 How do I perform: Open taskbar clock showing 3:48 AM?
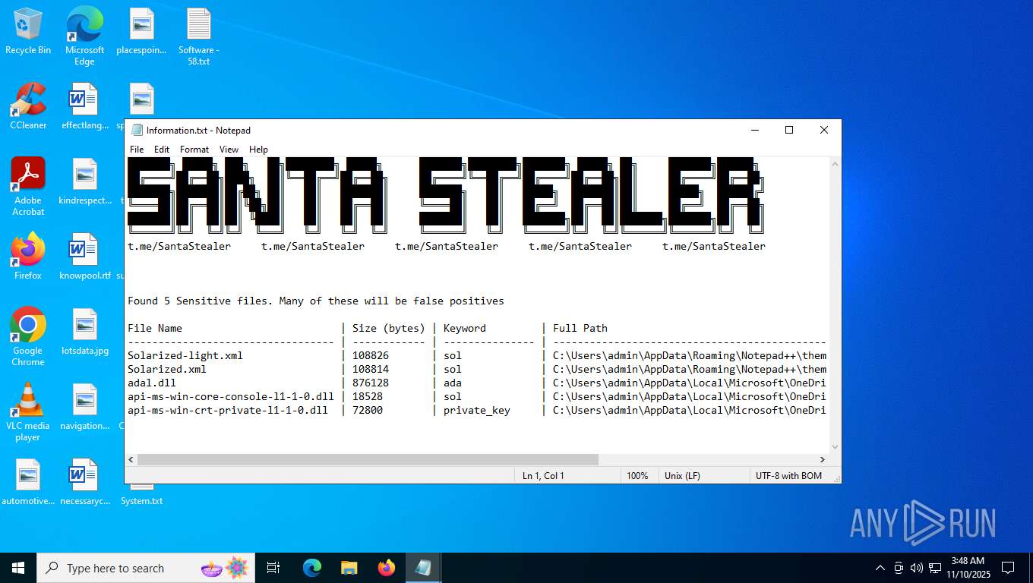[x=967, y=568]
